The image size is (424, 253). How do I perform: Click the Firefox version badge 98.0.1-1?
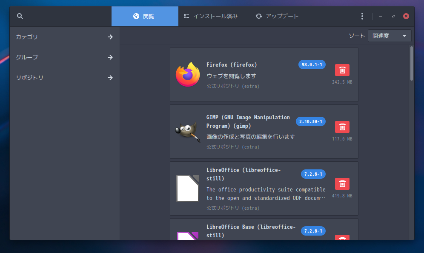click(312, 65)
